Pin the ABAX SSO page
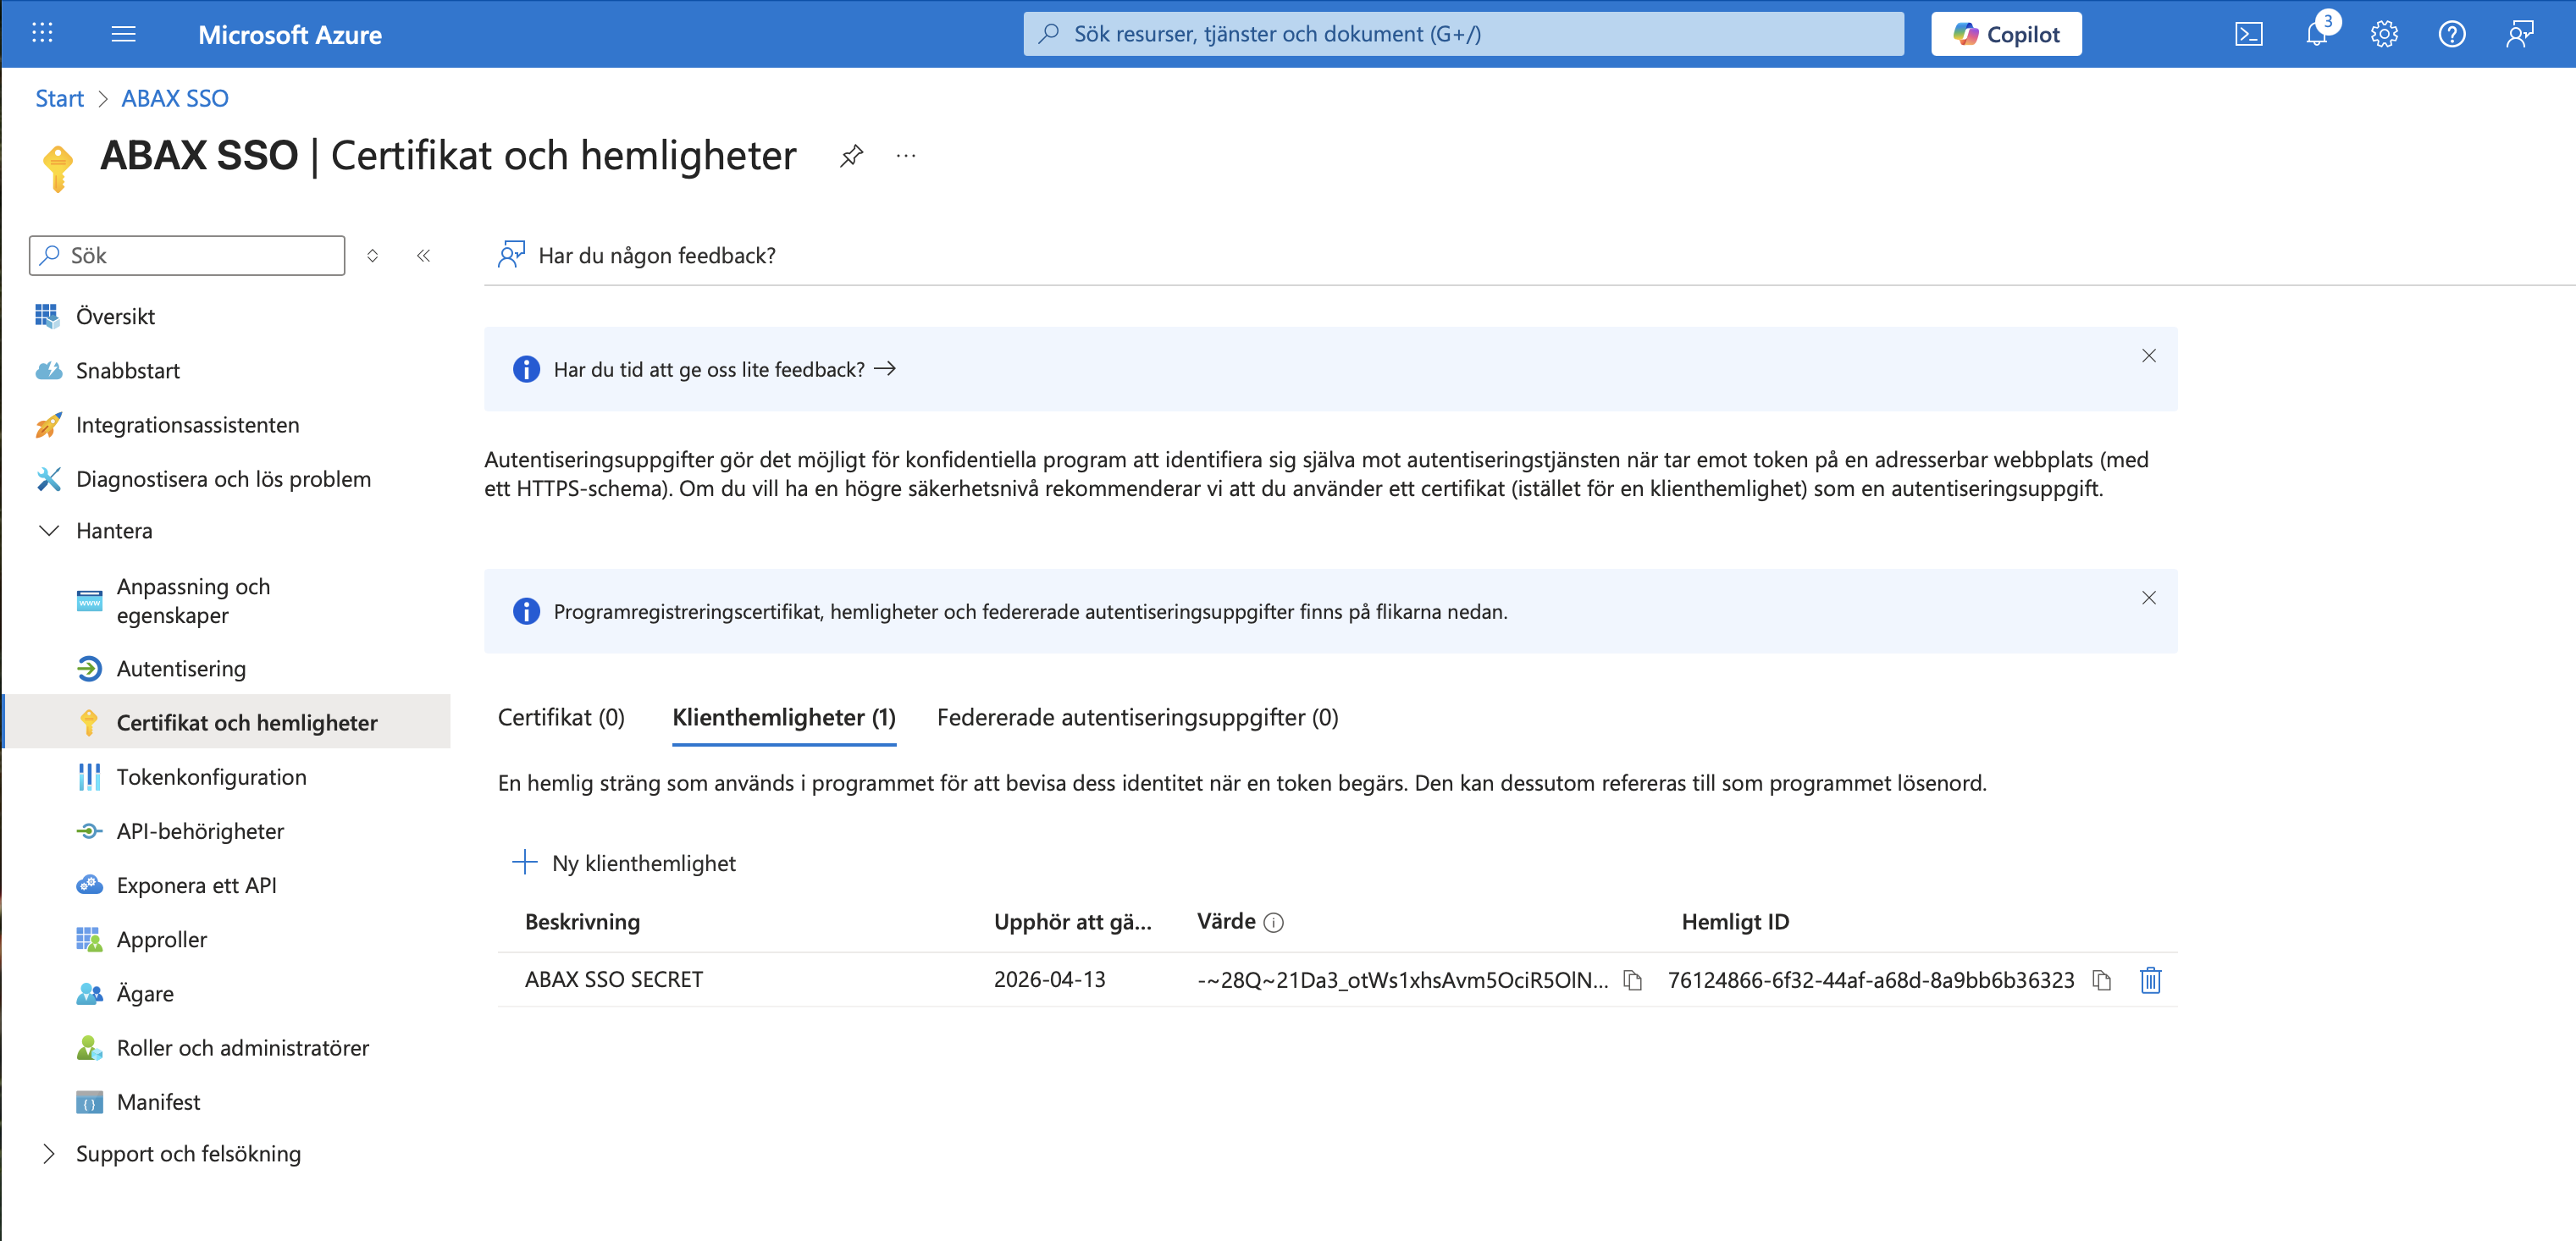The height and width of the screenshot is (1241, 2576). pos(851,156)
